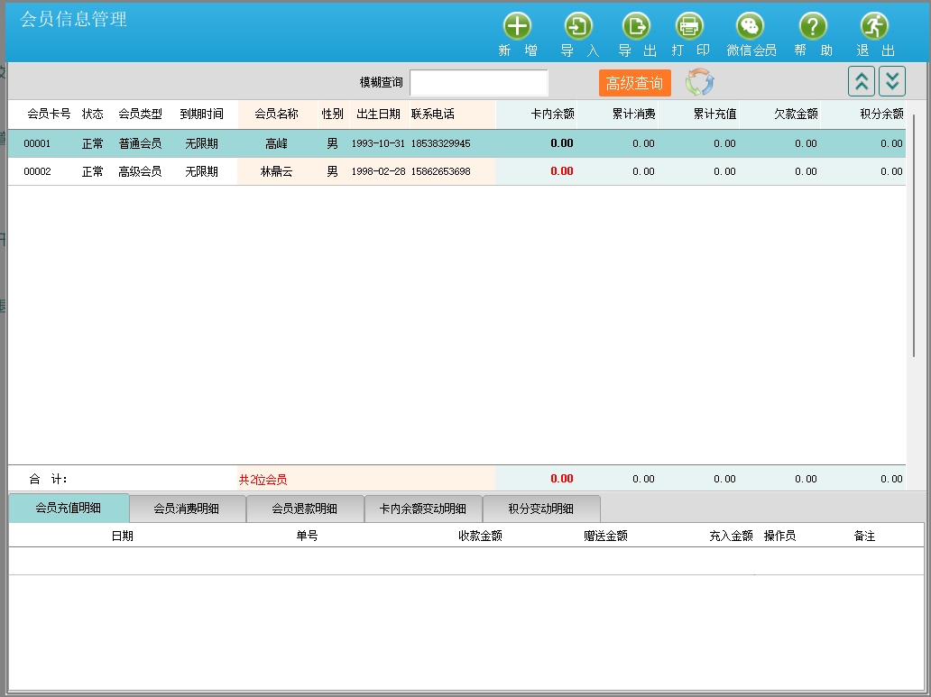The image size is (931, 697).
Task: Click the 导入 (Import) icon
Action: [578, 26]
